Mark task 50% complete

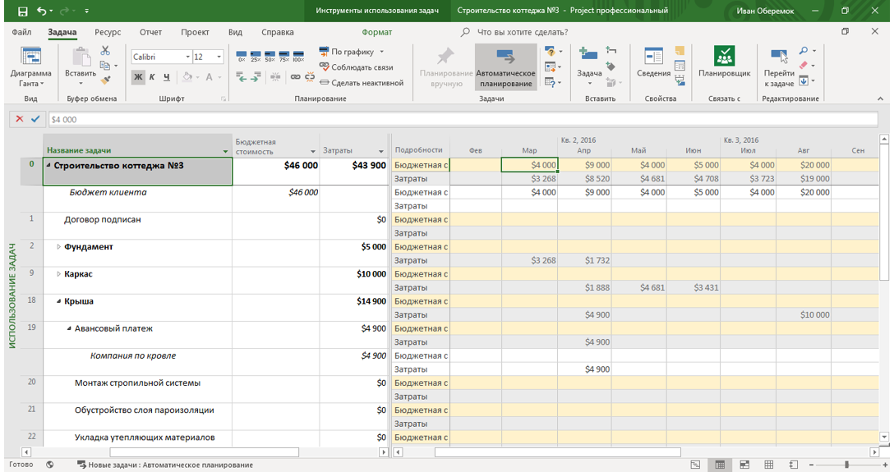[270, 57]
